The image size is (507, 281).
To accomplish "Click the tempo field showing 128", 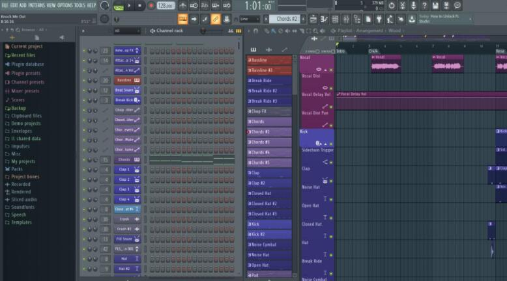I will [166, 5].
